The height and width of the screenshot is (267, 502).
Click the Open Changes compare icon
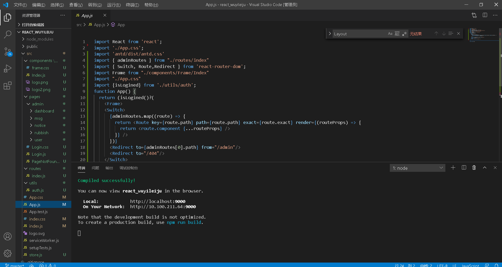474,15
